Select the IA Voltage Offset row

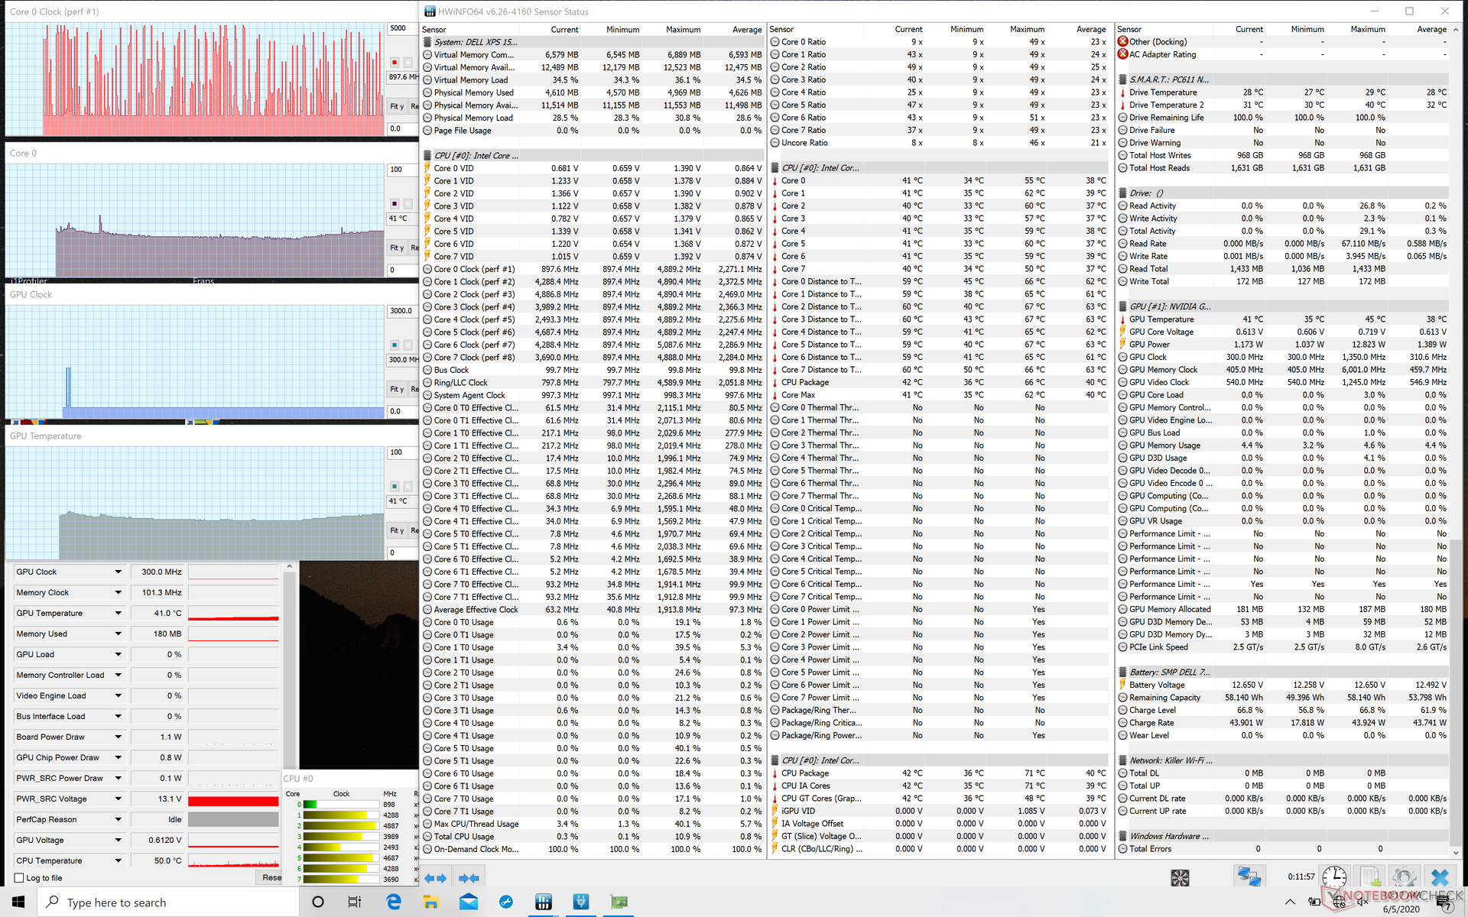939,824
